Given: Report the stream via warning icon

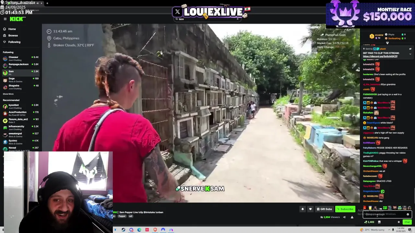Looking at the screenshot, I should 352,217.
